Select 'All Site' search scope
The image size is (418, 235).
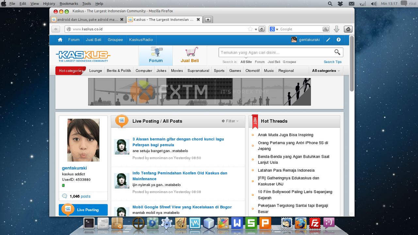[246, 62]
